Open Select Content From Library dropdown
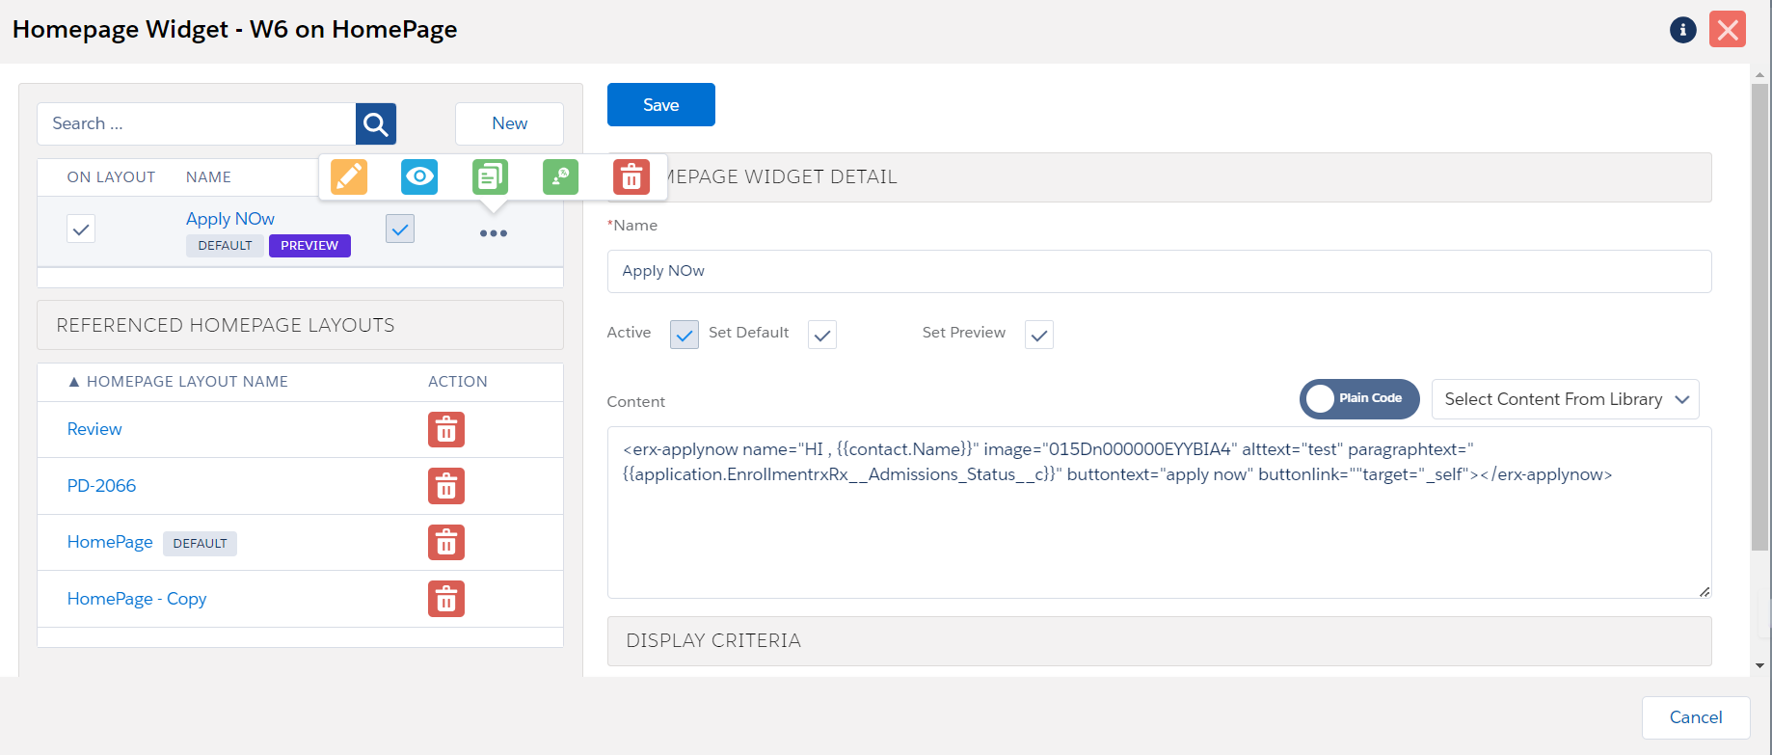 point(1565,399)
